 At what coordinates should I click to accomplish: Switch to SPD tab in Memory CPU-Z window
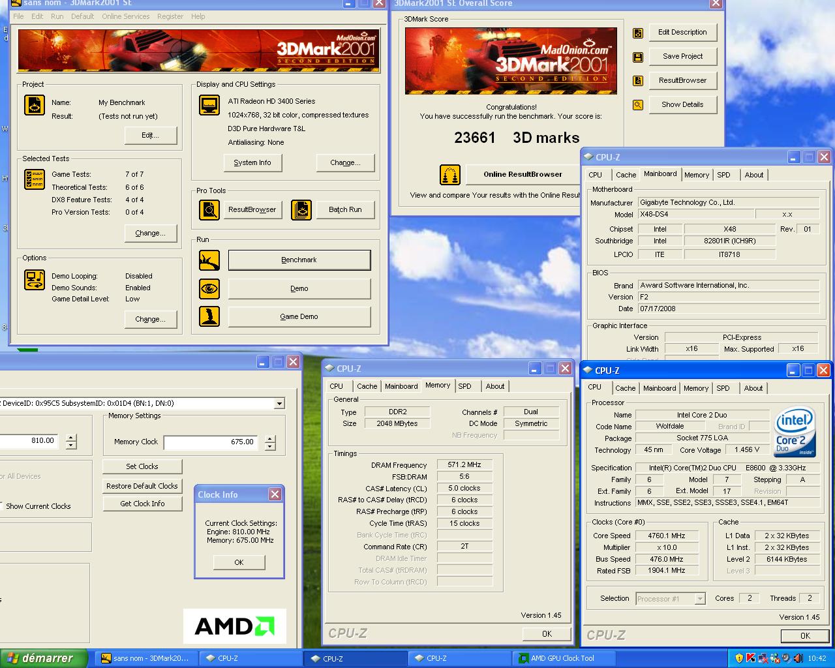click(464, 386)
